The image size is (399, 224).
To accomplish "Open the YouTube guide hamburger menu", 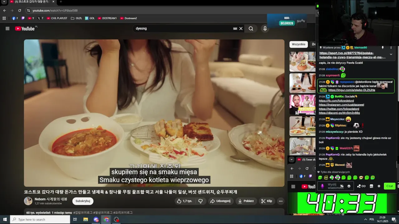I will tap(7, 29).
